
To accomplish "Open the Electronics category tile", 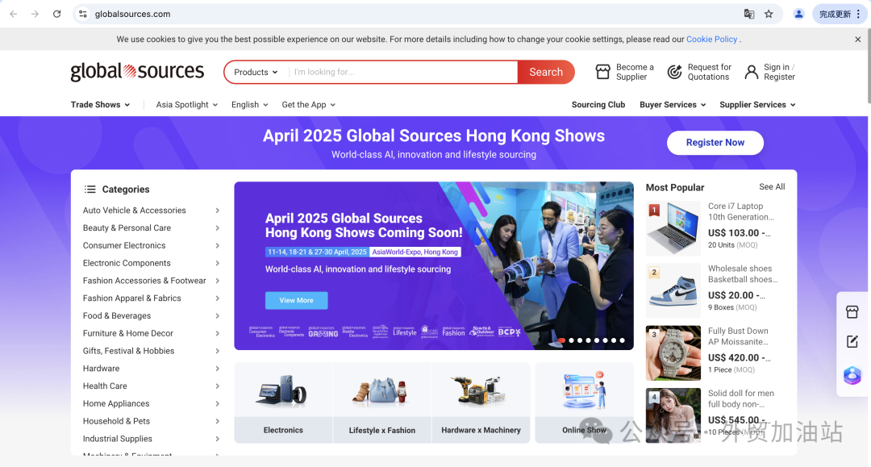I will tap(283, 402).
